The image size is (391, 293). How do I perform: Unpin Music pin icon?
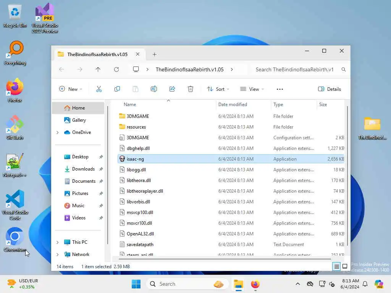coord(101,206)
